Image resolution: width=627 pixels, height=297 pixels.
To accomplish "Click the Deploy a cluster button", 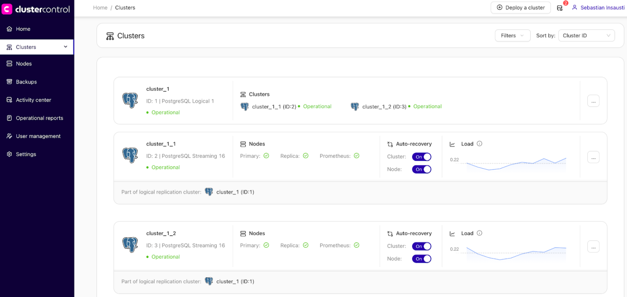I will coord(520,7).
